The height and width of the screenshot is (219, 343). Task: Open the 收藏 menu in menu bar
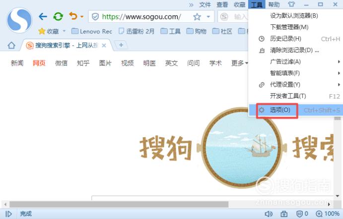pos(240,4)
